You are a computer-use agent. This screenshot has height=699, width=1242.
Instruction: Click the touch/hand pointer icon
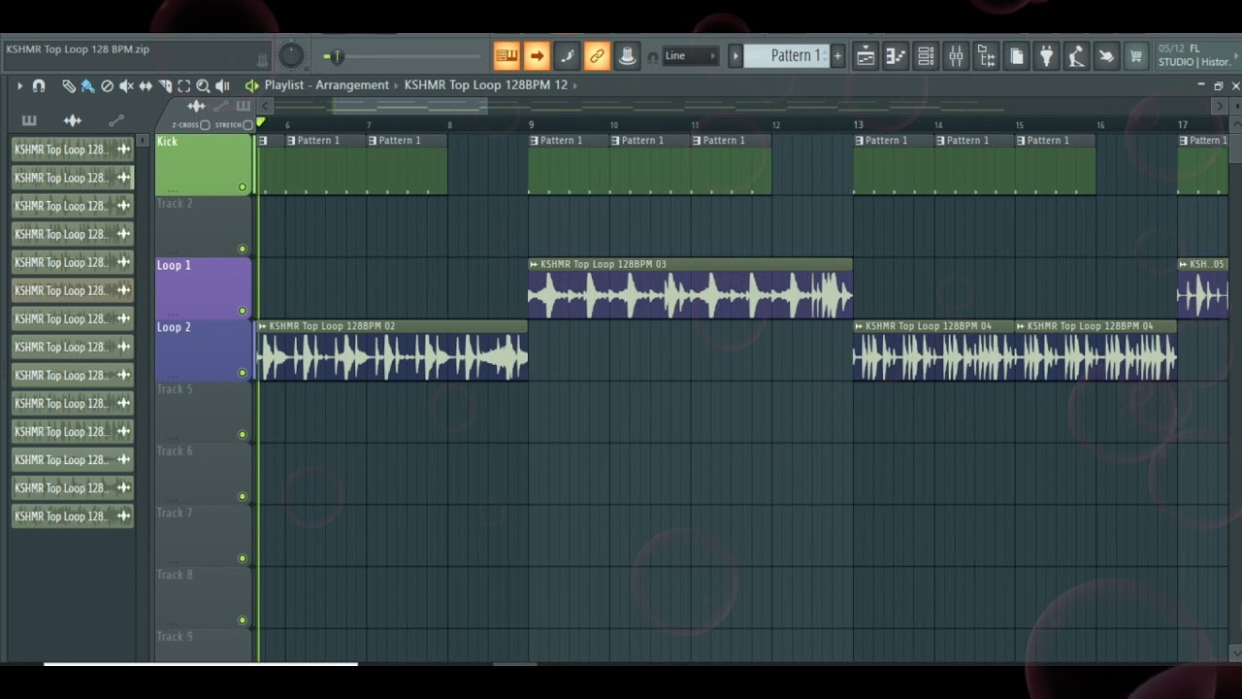(1106, 56)
